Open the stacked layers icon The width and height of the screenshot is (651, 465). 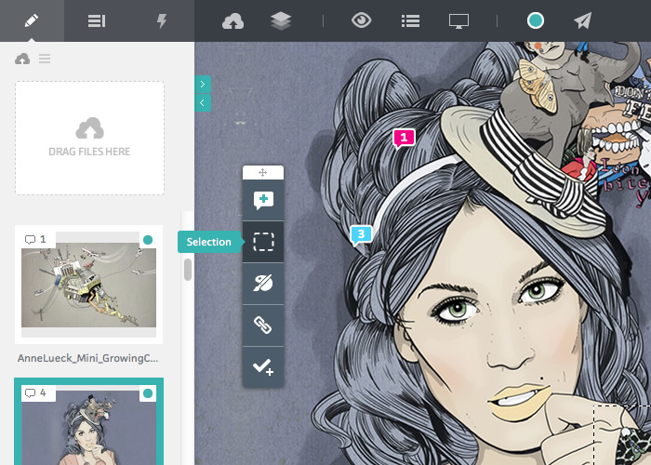point(281,20)
